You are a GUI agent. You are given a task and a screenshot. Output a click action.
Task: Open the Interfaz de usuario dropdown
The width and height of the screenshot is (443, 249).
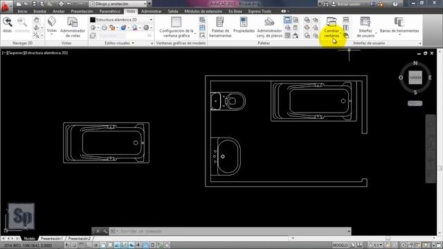tap(365, 27)
